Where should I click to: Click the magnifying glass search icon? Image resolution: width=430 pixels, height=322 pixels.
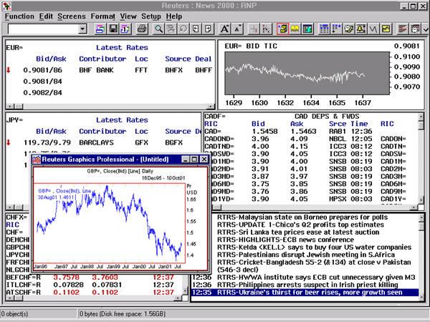point(158,29)
